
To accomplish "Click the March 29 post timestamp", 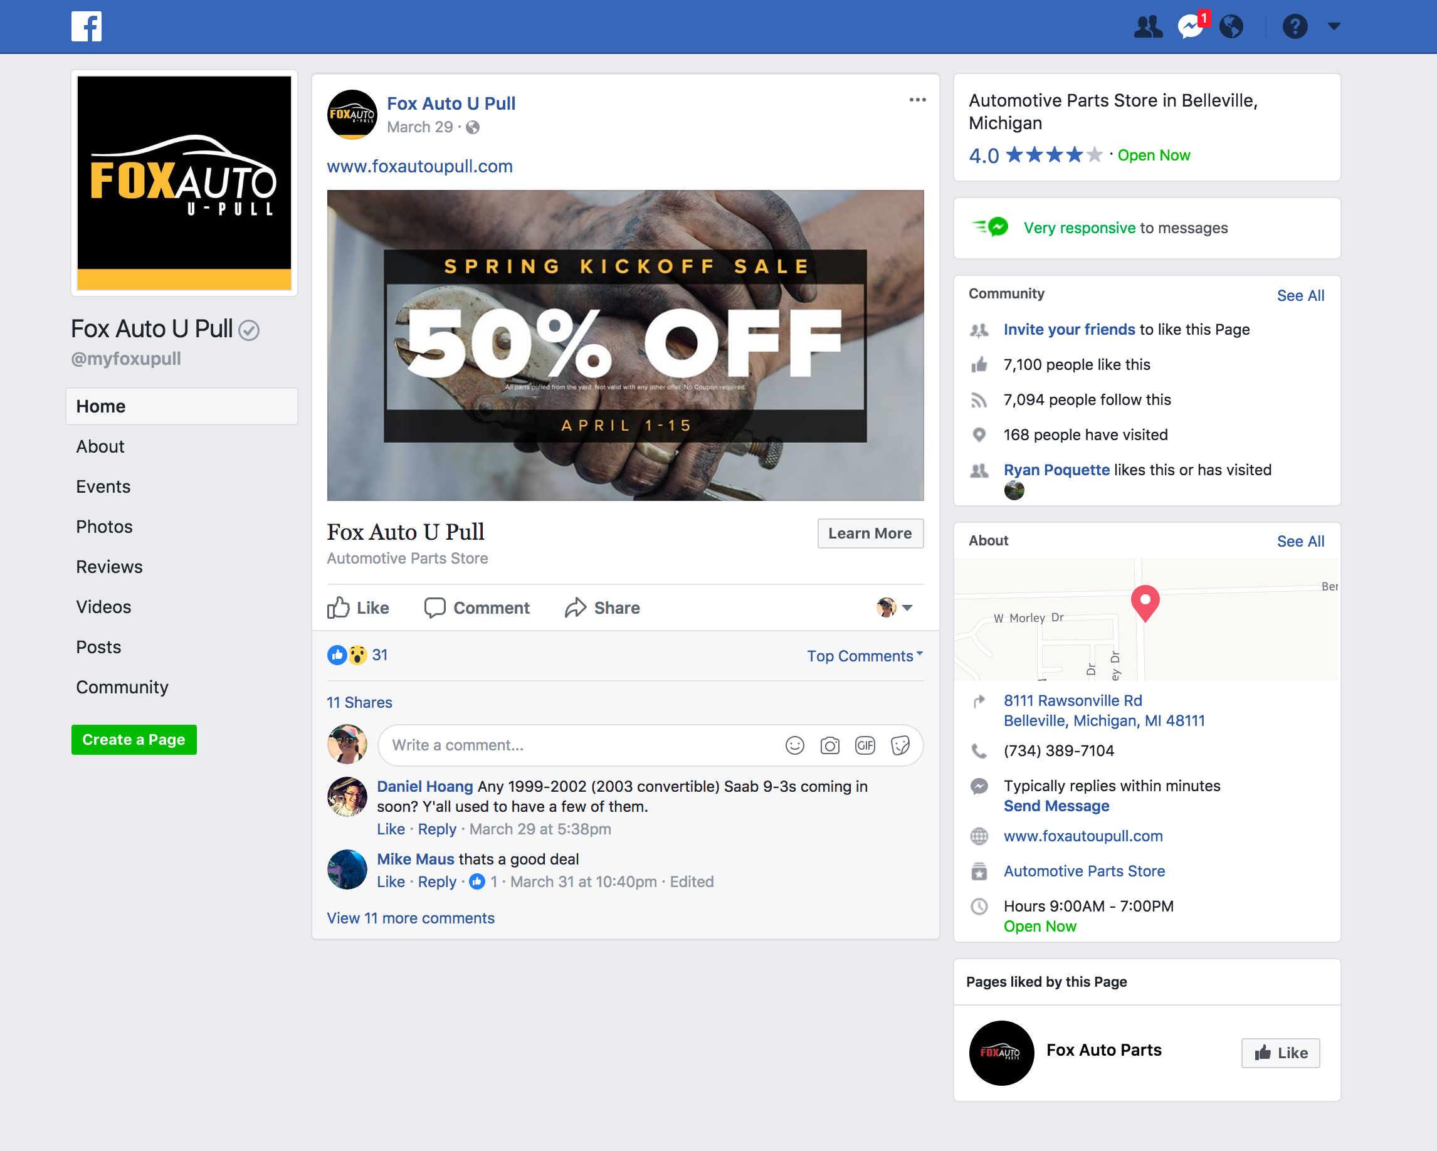I will [420, 127].
